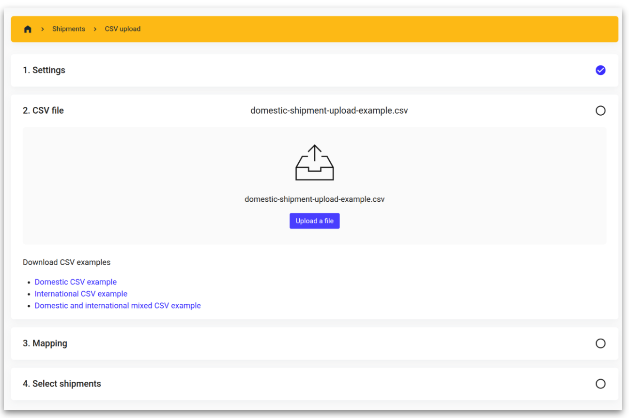
Task: Click the home icon in breadcrumb
Action: [x=28, y=29]
